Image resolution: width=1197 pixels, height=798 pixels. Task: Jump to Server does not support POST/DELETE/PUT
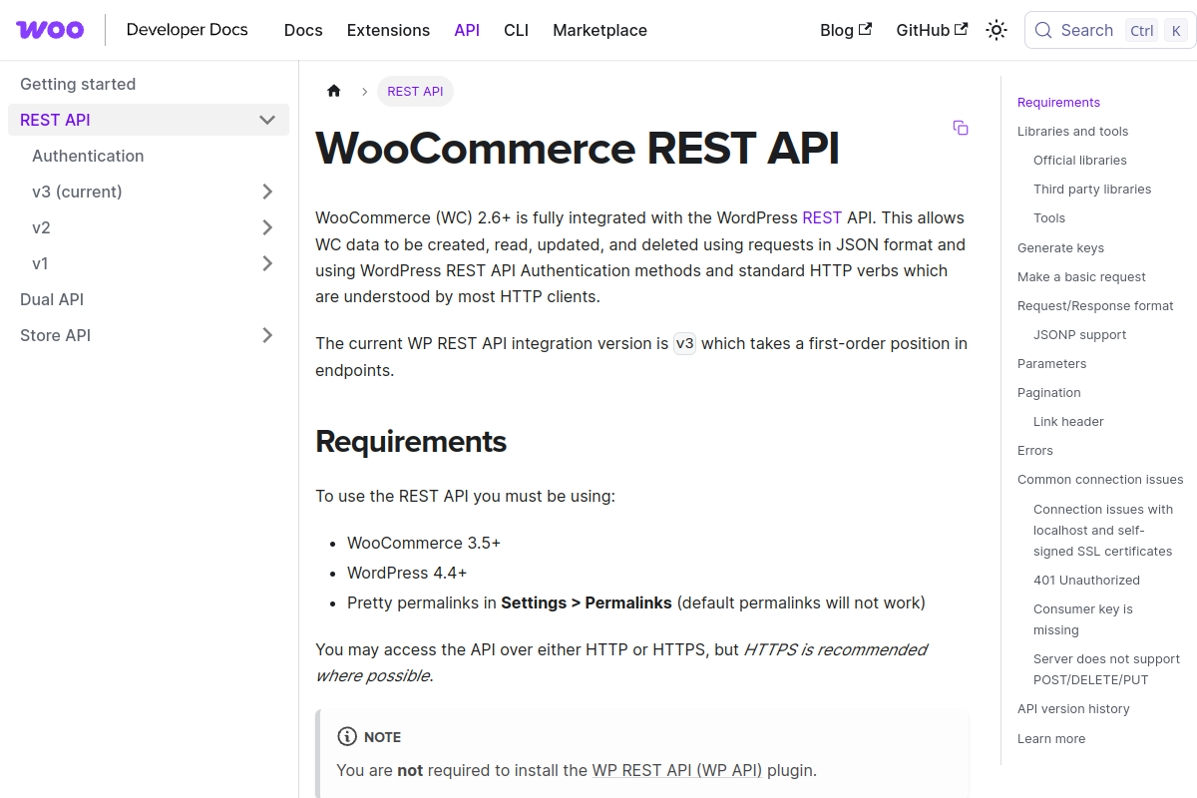point(1106,669)
